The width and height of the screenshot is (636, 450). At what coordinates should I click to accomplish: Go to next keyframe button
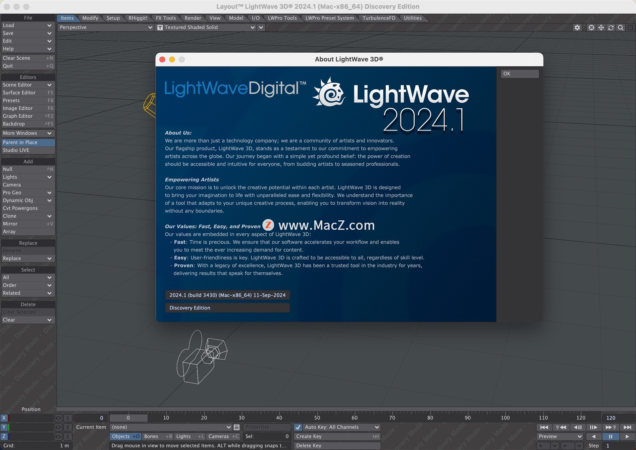coord(610,427)
